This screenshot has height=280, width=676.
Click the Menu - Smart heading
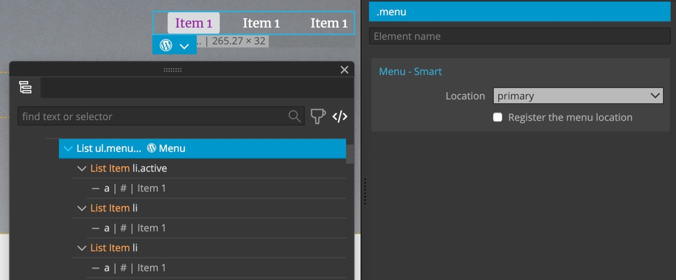(x=410, y=71)
